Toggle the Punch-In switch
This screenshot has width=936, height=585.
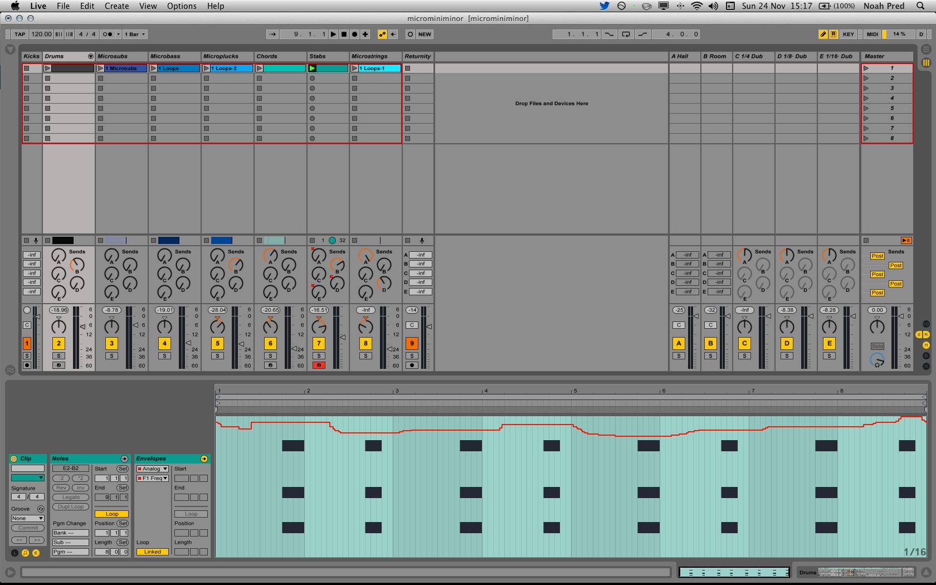609,34
